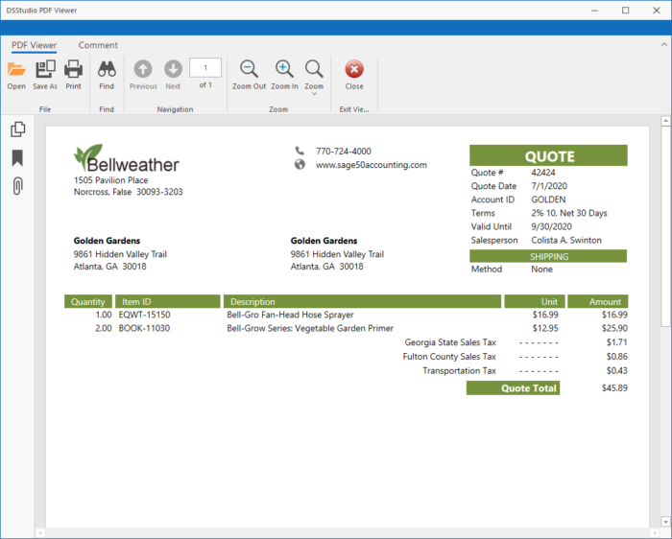The width and height of the screenshot is (672, 539).
Task: Select item ID BOOK-11030
Action: point(144,328)
